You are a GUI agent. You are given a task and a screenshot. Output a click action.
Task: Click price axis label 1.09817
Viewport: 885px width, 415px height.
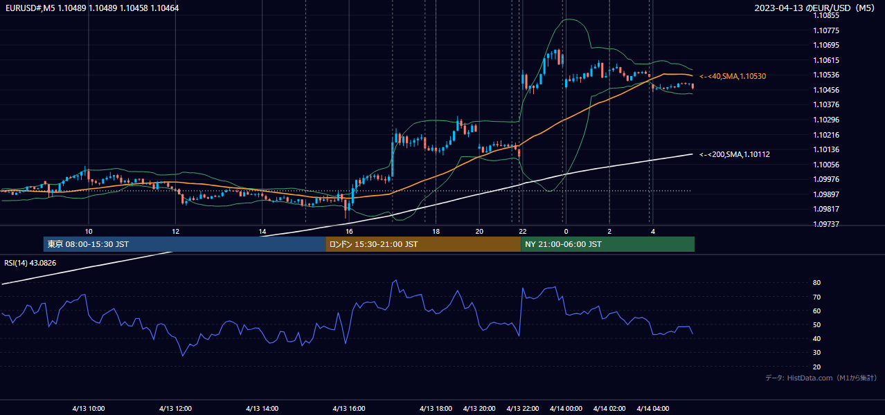click(x=825, y=209)
